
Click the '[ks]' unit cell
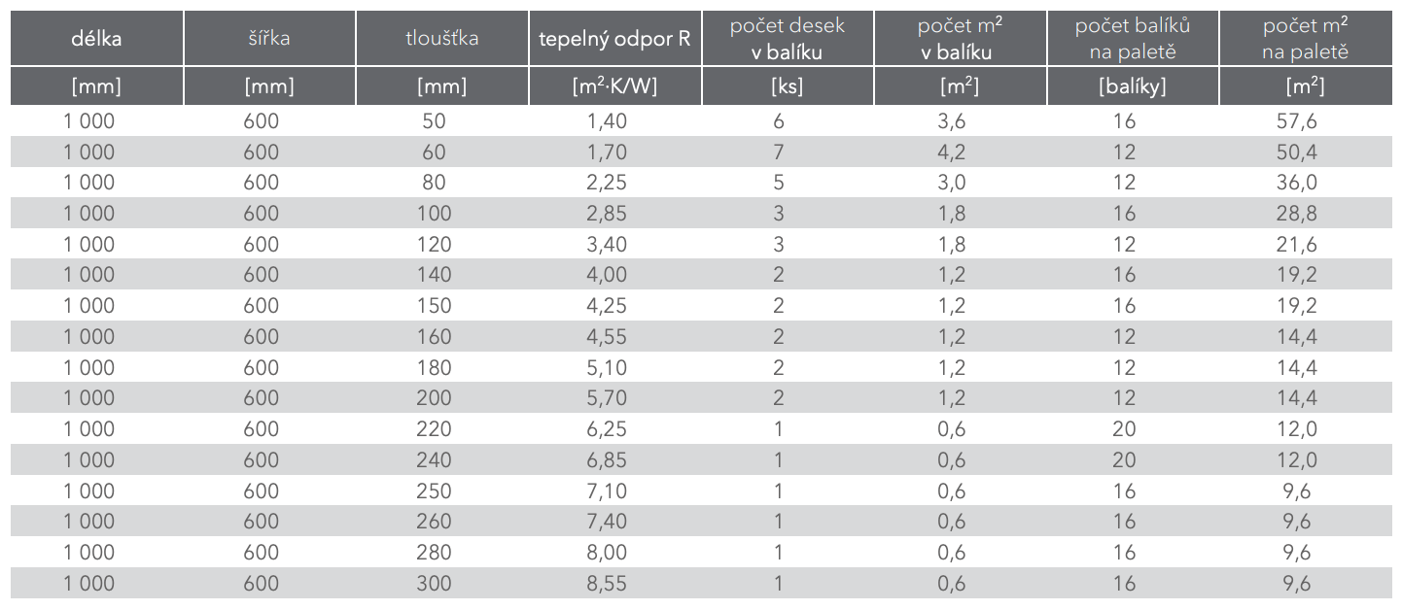point(787,86)
